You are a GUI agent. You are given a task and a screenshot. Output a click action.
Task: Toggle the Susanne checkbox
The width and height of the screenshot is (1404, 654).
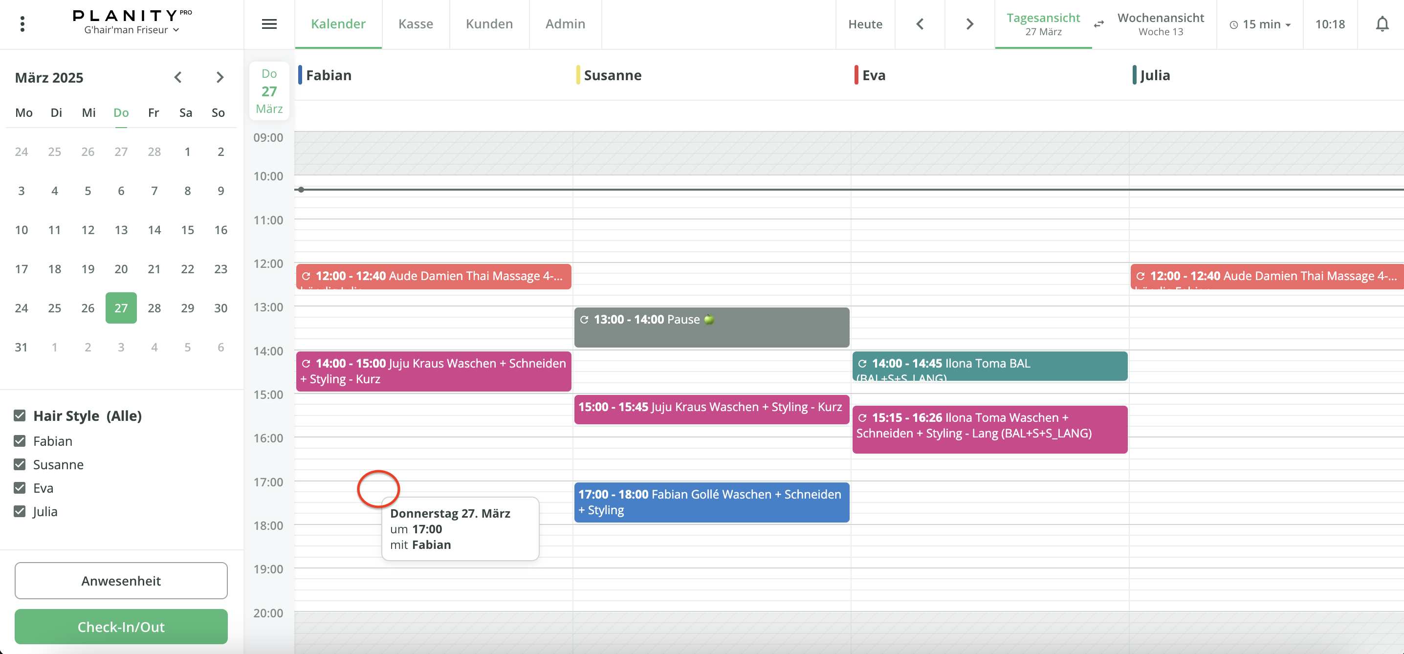20,464
